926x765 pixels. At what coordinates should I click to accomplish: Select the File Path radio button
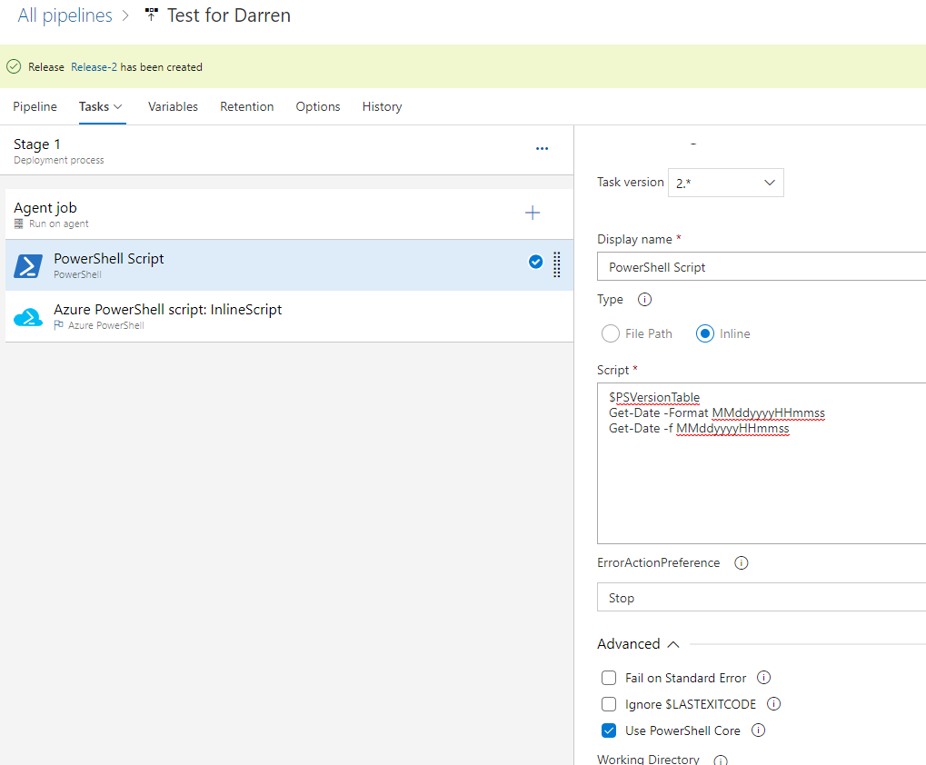coord(611,333)
